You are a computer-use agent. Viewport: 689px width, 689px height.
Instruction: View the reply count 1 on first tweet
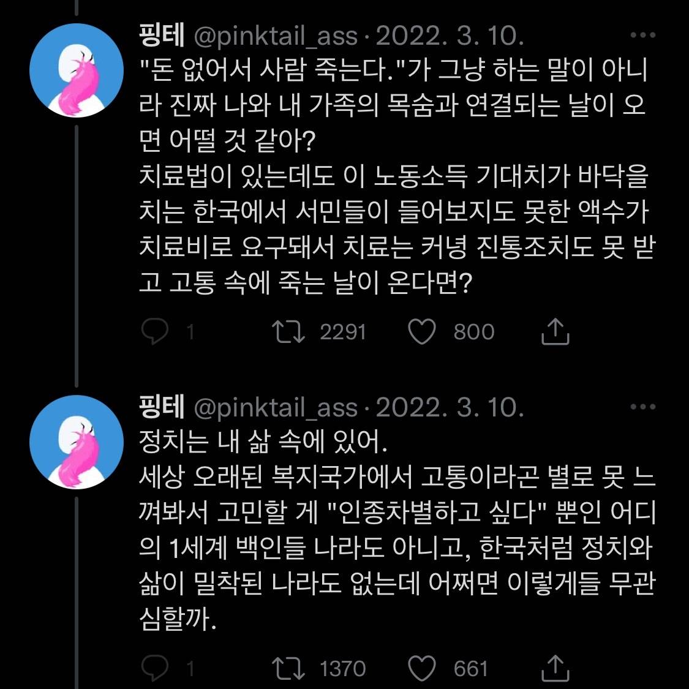click(x=190, y=331)
